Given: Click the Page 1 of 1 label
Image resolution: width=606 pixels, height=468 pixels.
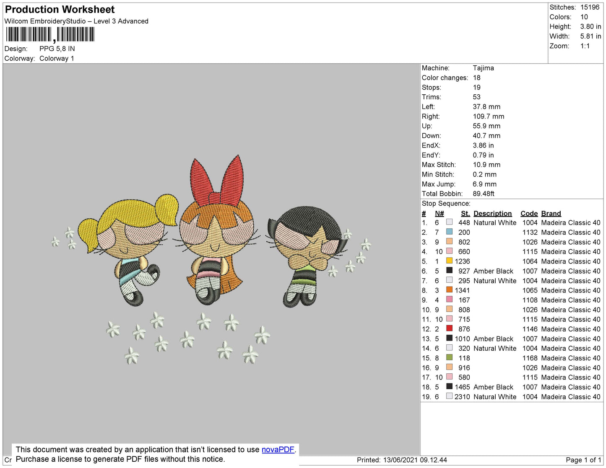Looking at the screenshot, I should pyautogui.click(x=583, y=460).
